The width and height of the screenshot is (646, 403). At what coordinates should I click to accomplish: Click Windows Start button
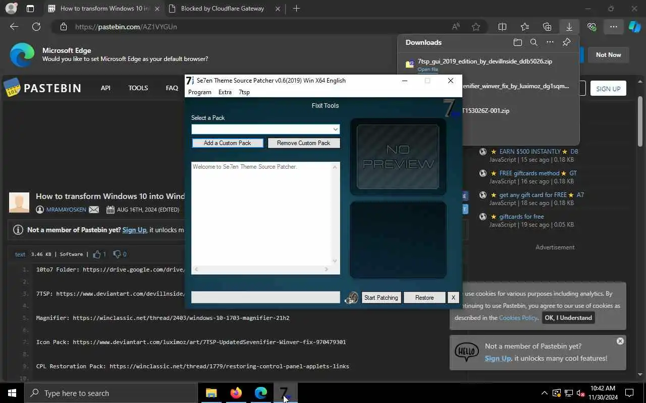[x=12, y=393]
